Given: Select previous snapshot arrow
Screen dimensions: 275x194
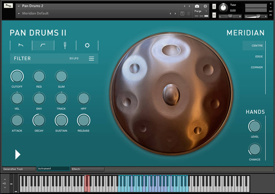Looking at the screenshot, I should click(170, 13).
